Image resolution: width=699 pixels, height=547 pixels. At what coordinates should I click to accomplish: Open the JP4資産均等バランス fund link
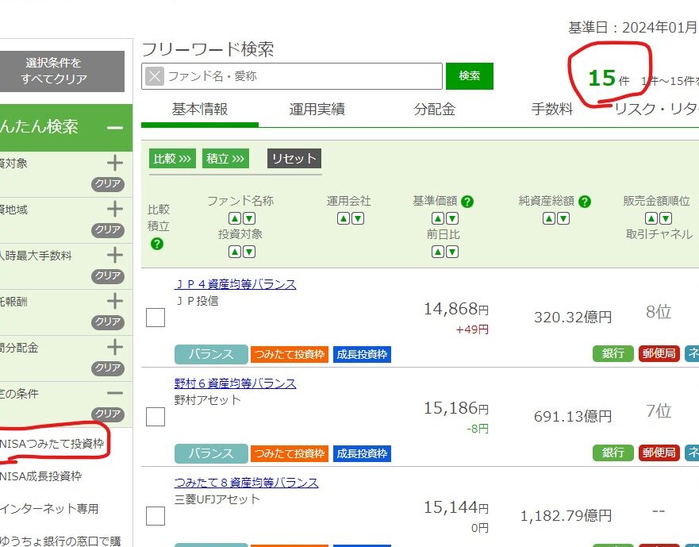[x=236, y=284]
